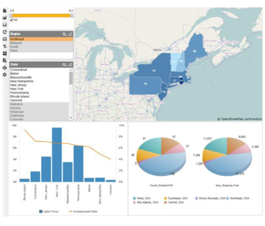Click Mid-Atlantic, USA legend entry
Viewport: 265px width, 226px height.
point(145,202)
